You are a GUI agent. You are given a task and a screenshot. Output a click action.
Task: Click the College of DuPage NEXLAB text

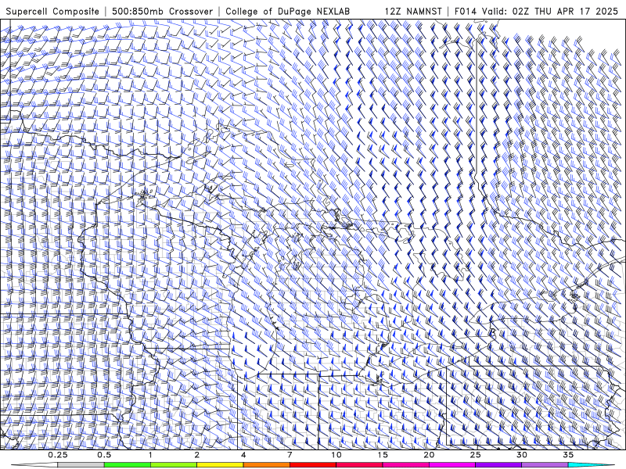pos(287,11)
